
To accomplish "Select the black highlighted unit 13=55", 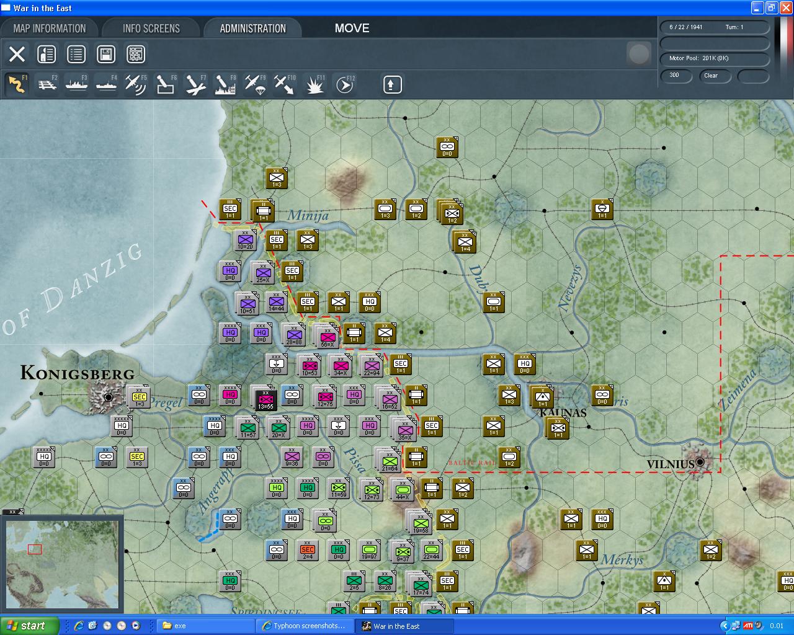I will 265,398.
